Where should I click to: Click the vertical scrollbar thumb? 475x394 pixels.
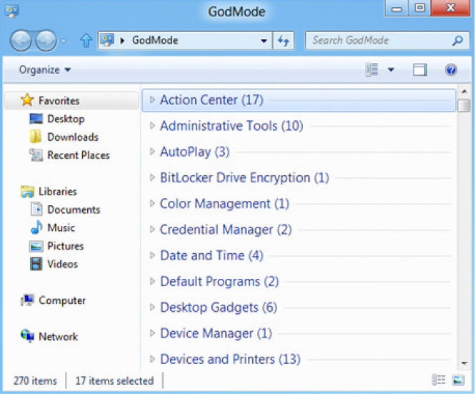tap(464, 106)
